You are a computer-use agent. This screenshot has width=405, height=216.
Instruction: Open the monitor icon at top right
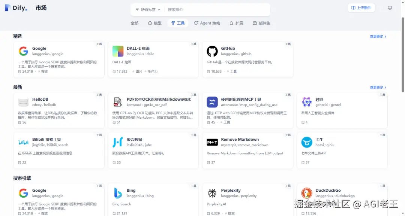click(390, 8)
